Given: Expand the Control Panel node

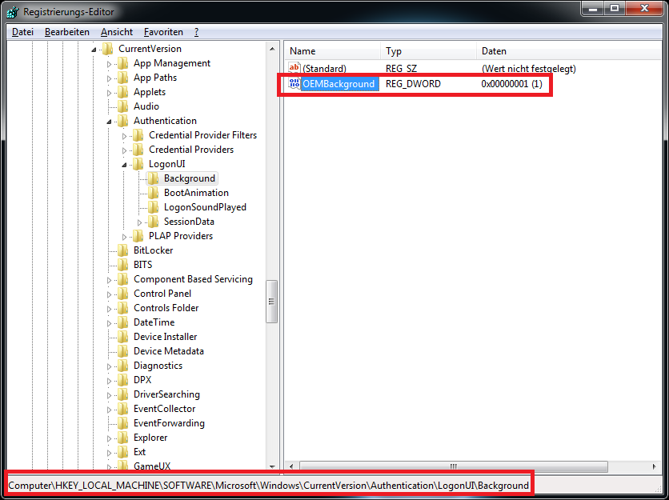Looking at the screenshot, I should tap(109, 294).
